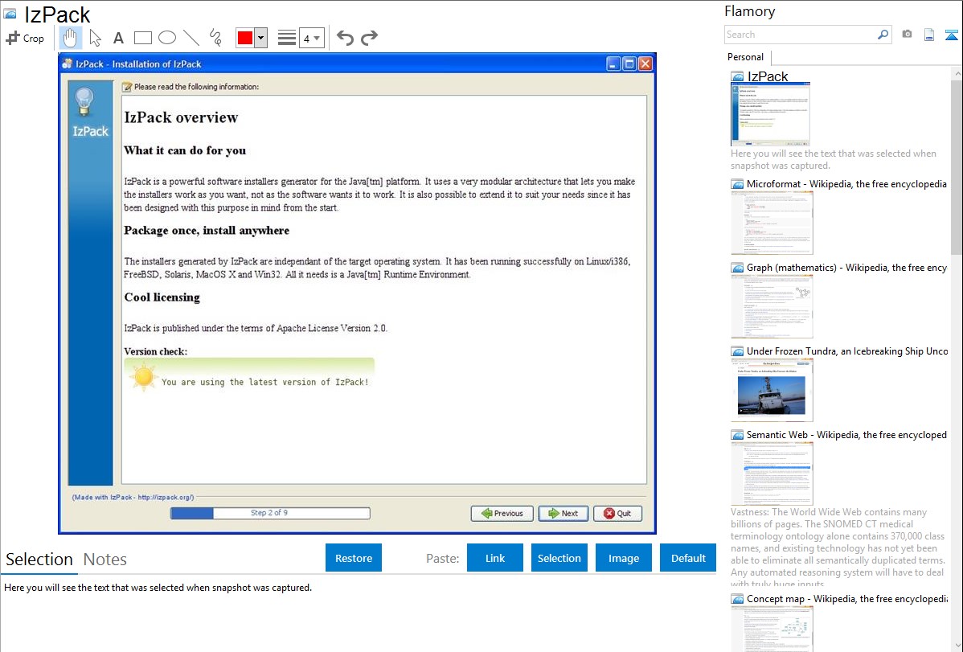963x652 pixels.
Task: Click the Semantic Web title text
Action: (846, 434)
